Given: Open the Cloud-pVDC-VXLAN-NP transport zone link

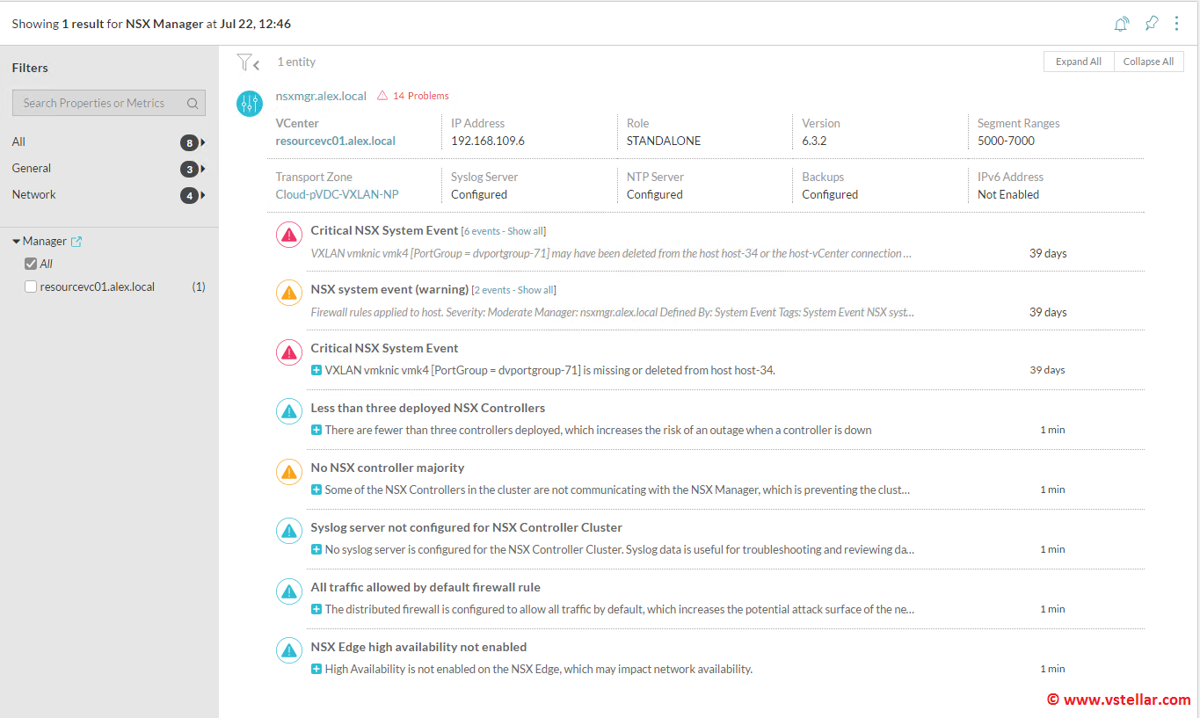Looking at the screenshot, I should pos(337,194).
